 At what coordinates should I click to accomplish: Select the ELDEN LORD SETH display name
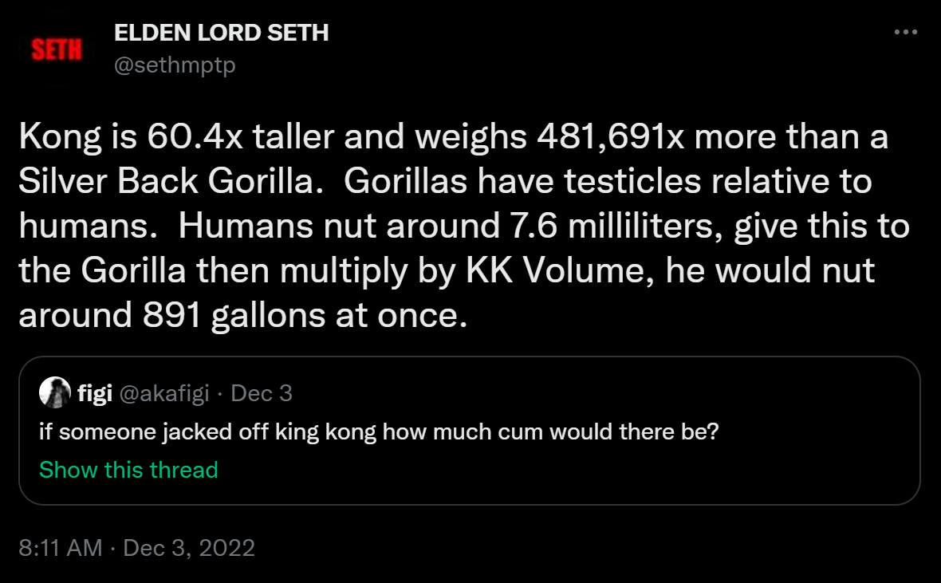click(x=222, y=33)
